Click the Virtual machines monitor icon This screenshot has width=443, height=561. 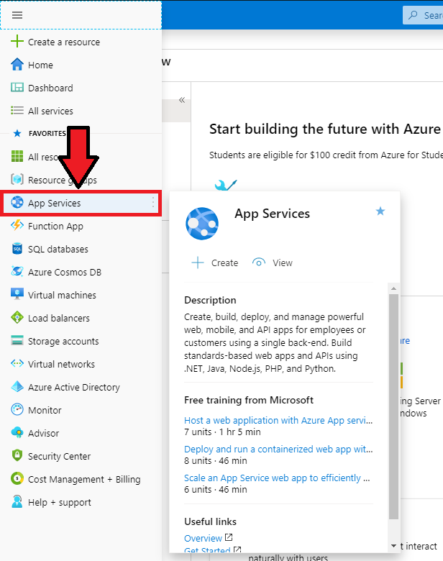[x=17, y=294]
